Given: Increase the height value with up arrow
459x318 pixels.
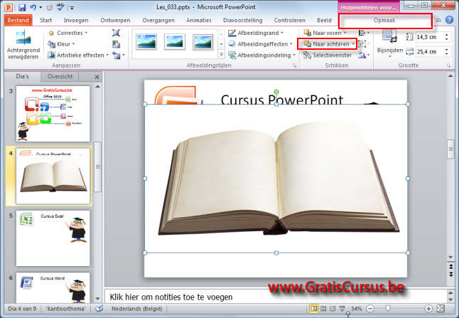Looking at the screenshot, I should [x=447, y=35].
